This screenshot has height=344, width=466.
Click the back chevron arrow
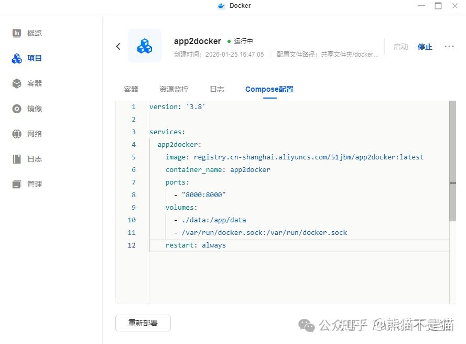(x=118, y=46)
